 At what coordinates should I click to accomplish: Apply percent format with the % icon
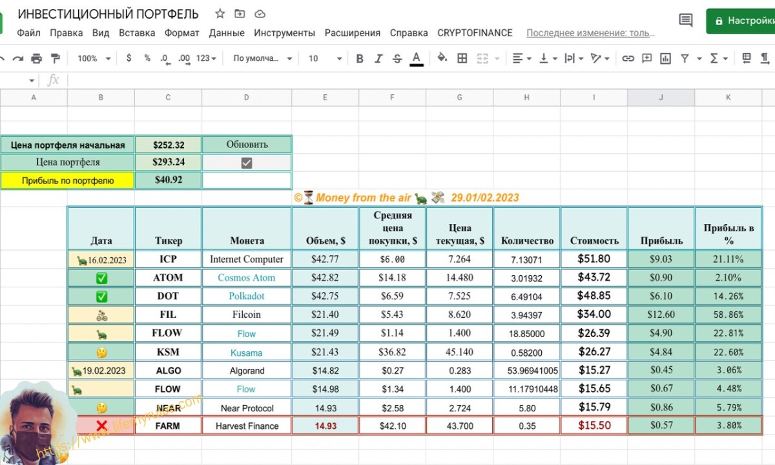click(x=147, y=58)
